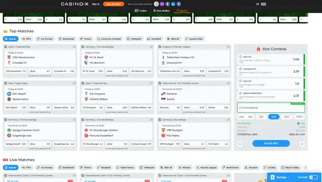
Task: Click the CASINO-X logo
Action: tap(74, 4)
